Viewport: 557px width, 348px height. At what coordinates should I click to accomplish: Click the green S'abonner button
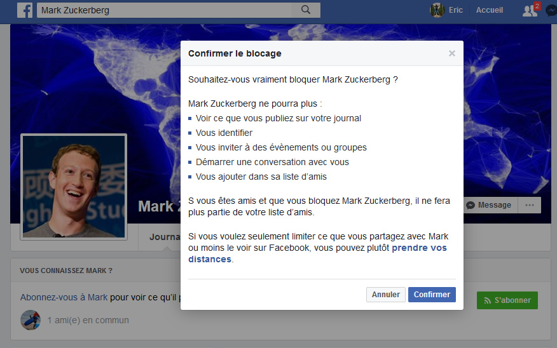click(x=507, y=300)
